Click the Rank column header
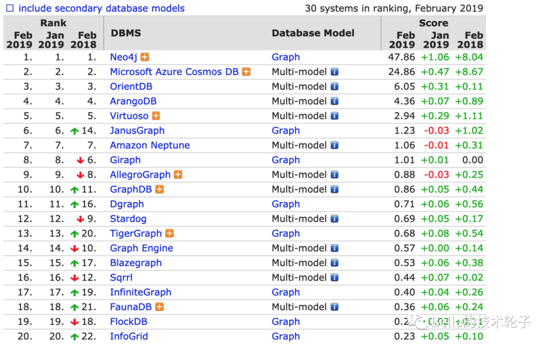The width and height of the screenshot is (549, 346). click(x=53, y=23)
